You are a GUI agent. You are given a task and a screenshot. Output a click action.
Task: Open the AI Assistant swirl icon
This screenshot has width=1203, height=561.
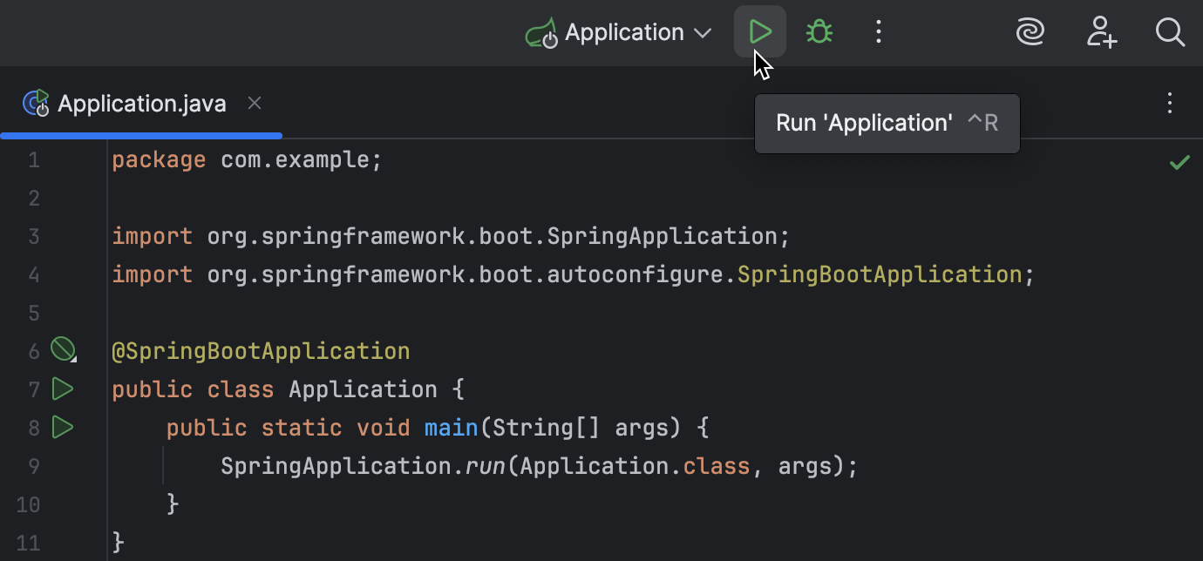[1030, 31]
